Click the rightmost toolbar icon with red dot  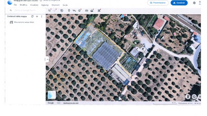(99, 11)
